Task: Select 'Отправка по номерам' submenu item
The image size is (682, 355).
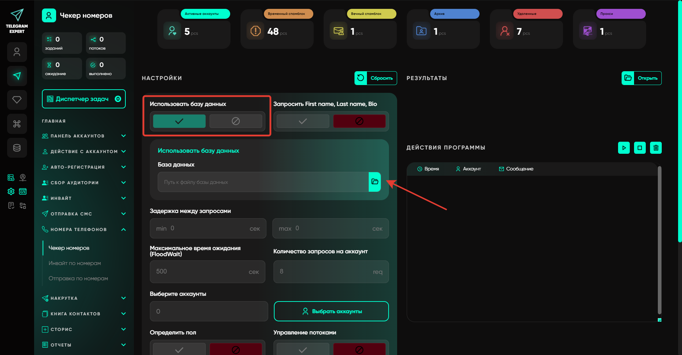Action: 78,278
